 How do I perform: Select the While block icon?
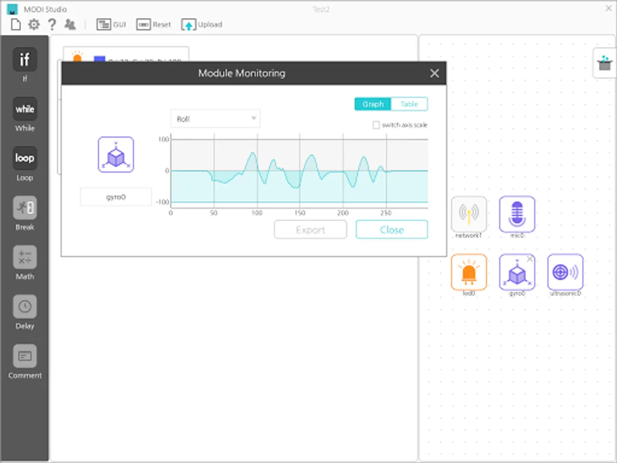(25, 109)
